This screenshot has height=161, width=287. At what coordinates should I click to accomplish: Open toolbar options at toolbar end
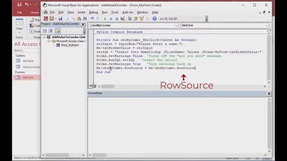pos(207,19)
